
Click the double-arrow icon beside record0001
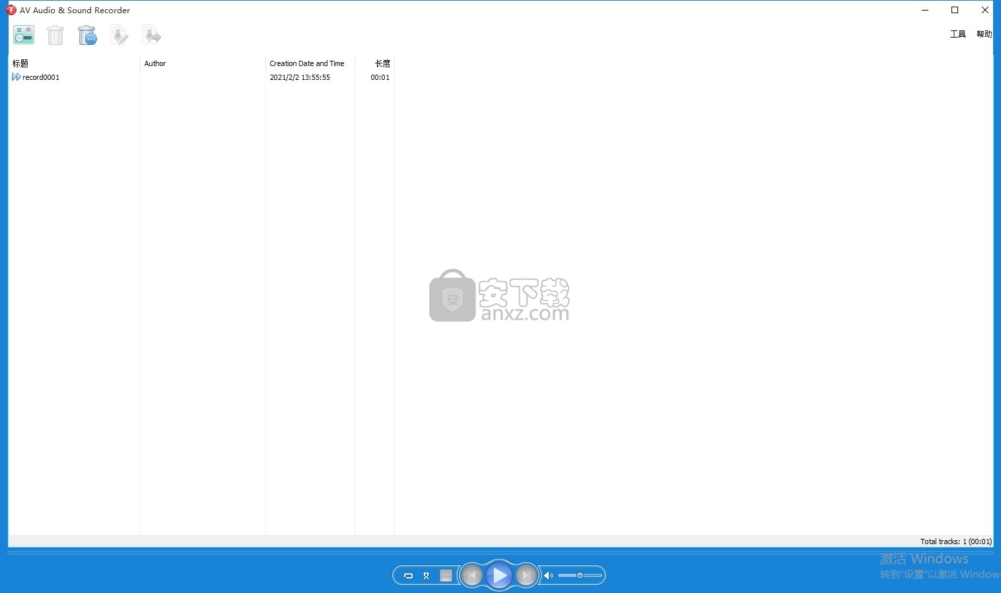(16, 77)
